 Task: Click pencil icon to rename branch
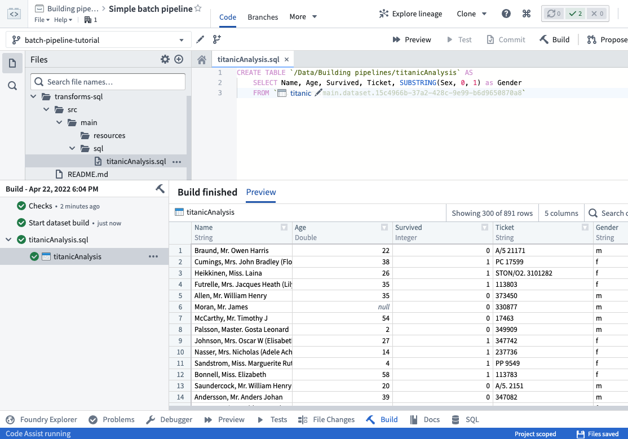200,39
